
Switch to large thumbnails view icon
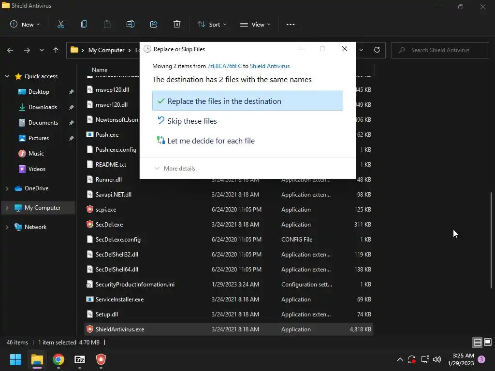(x=488, y=342)
